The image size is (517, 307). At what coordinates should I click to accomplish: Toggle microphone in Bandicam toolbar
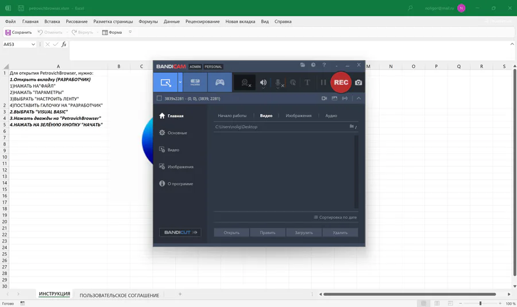coord(278,83)
